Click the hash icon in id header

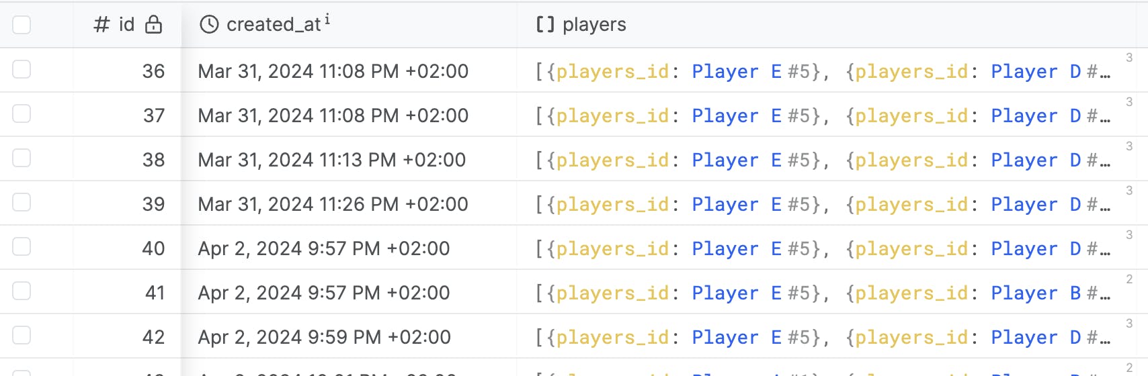(101, 25)
